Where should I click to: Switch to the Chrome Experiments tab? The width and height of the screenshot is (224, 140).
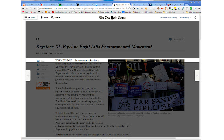85,5
